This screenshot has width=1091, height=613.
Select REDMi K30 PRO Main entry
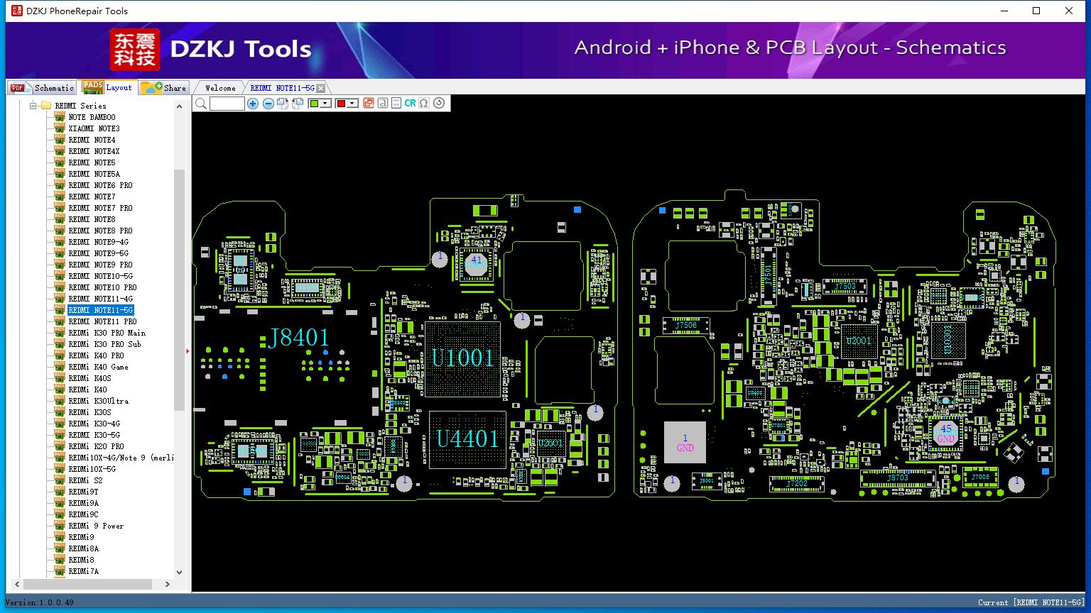[107, 333]
